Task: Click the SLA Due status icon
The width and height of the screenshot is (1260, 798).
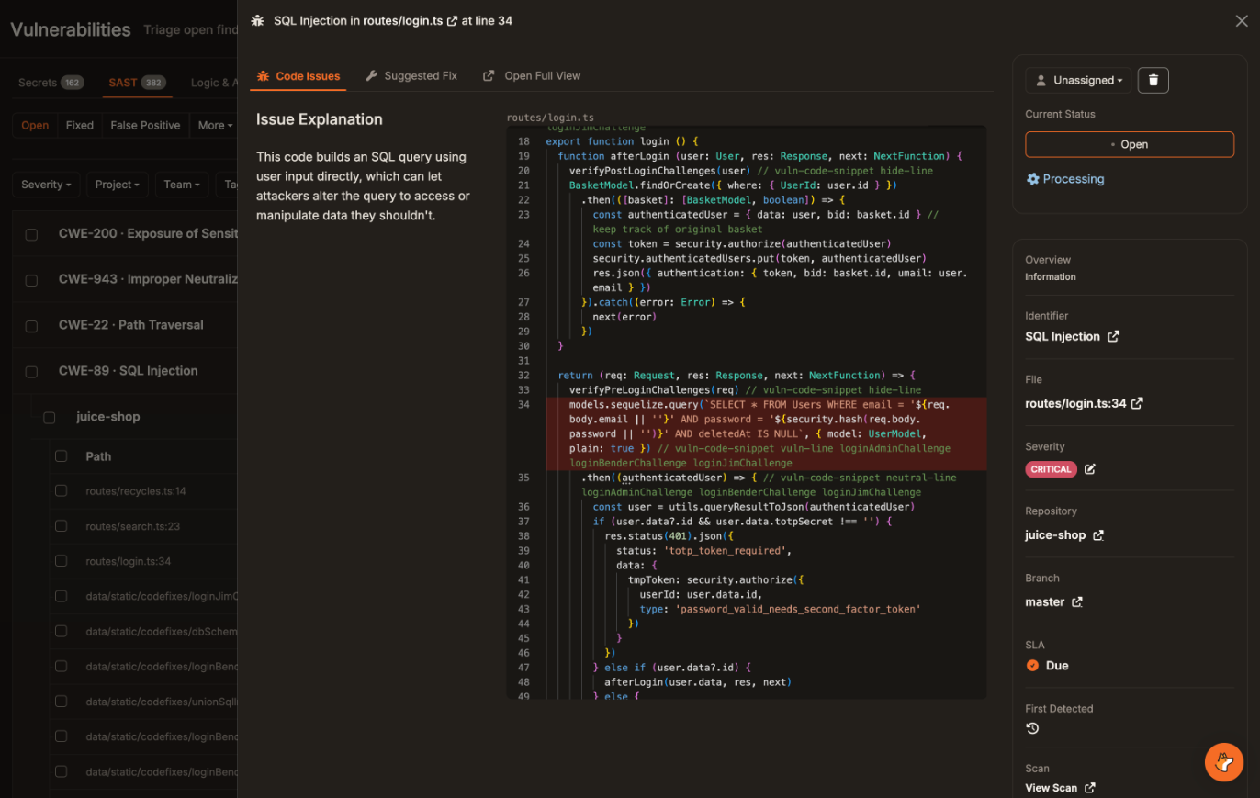Action: coord(1032,666)
